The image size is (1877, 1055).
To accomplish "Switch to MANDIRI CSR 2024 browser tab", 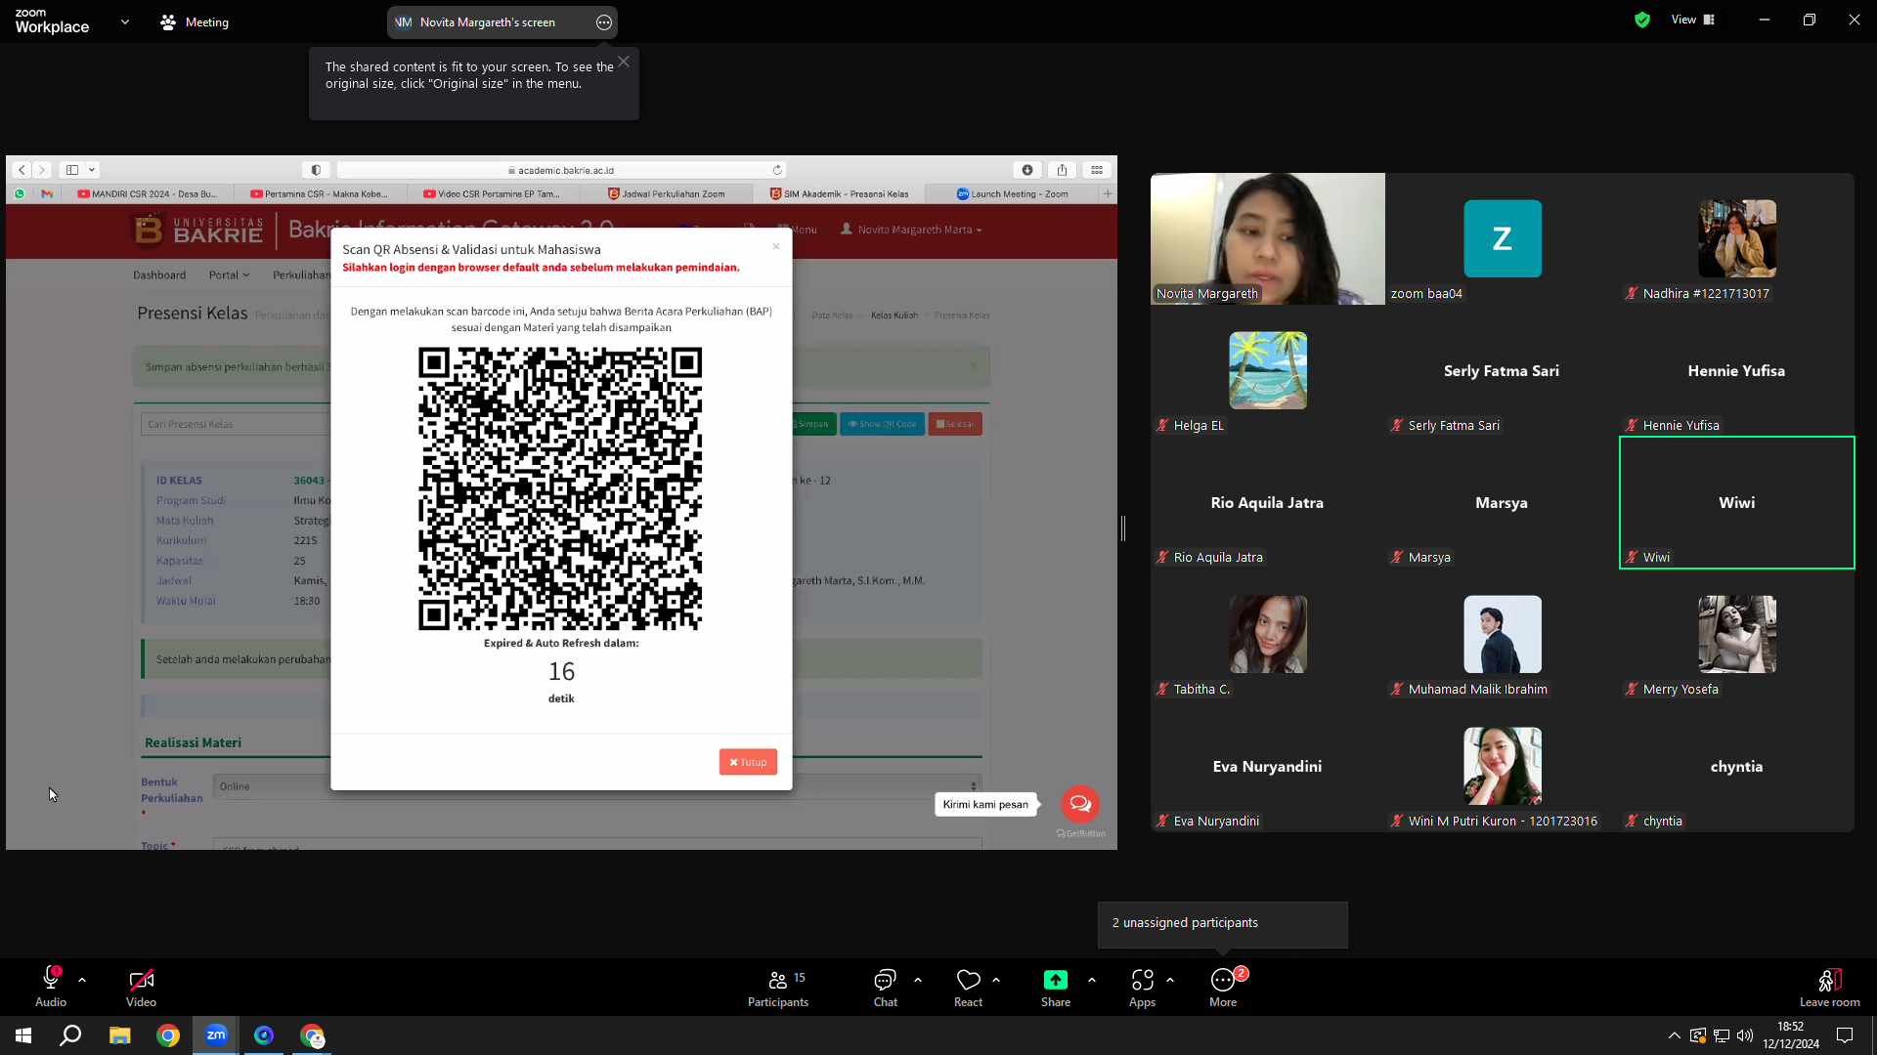I will 147,194.
